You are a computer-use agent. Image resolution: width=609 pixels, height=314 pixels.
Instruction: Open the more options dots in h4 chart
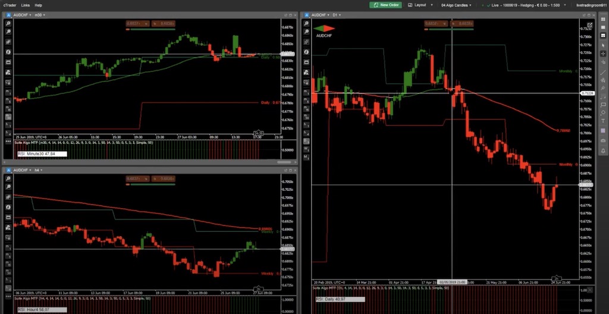[8, 298]
